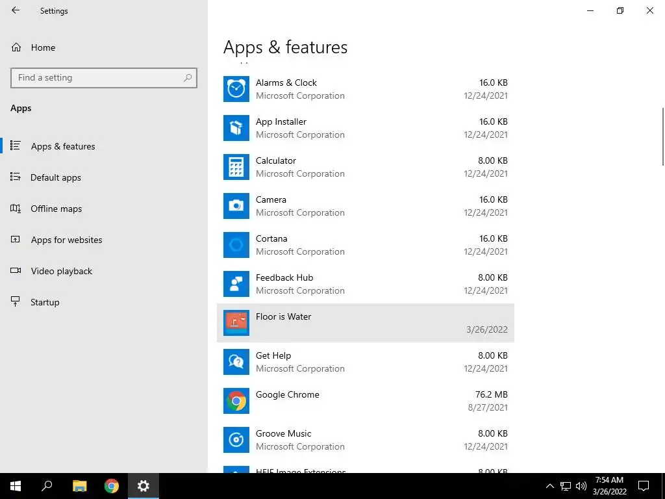Image resolution: width=665 pixels, height=499 pixels.
Task: Select the Calculator app name
Action: [x=275, y=161]
